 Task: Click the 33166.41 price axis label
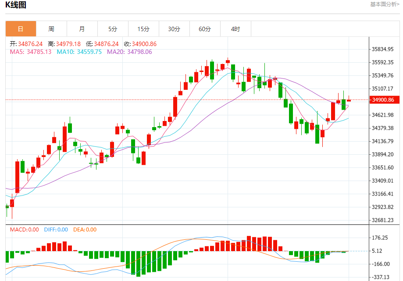(x=383, y=194)
